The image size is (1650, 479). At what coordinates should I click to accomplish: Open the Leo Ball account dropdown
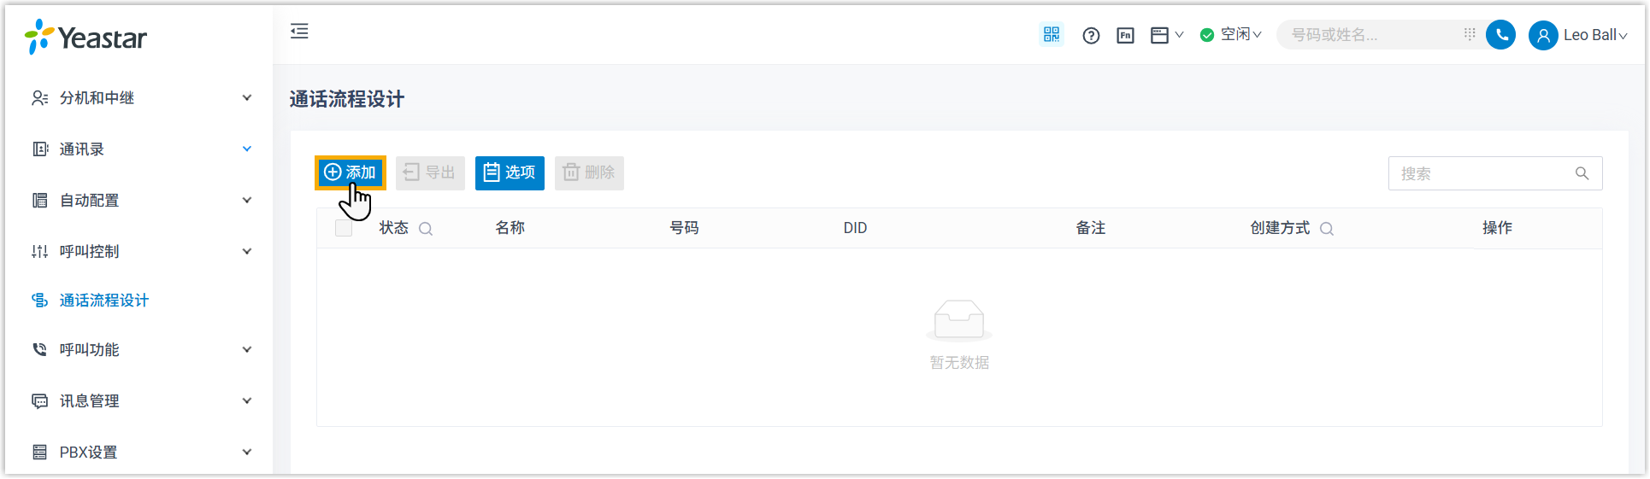[x=1577, y=35]
